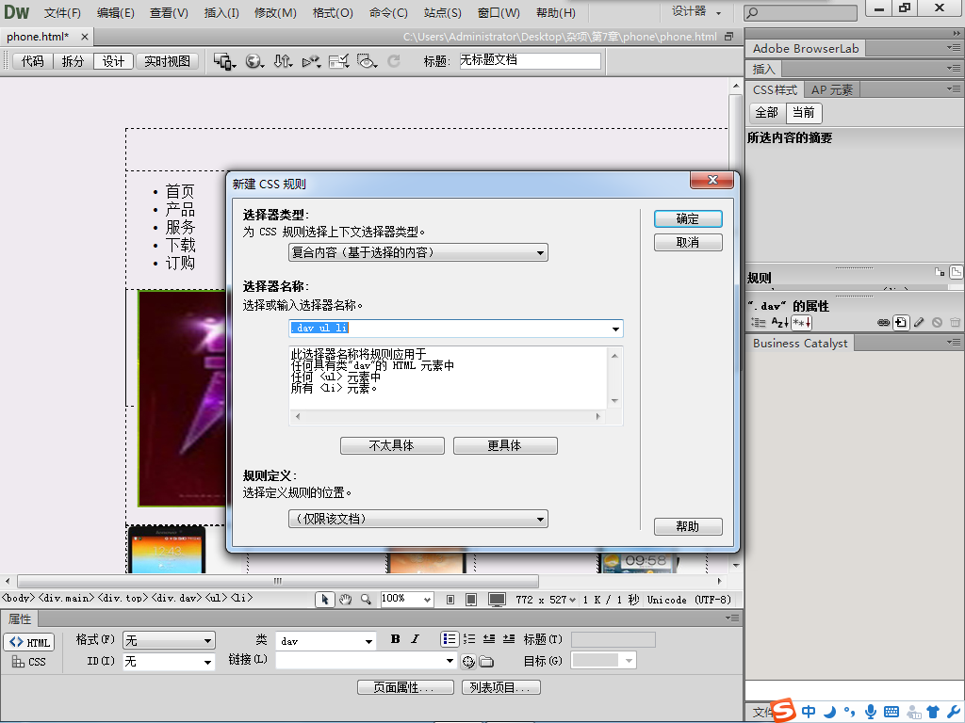Toggle Italic in the Properties panel
The height and width of the screenshot is (723, 965).
(416, 639)
